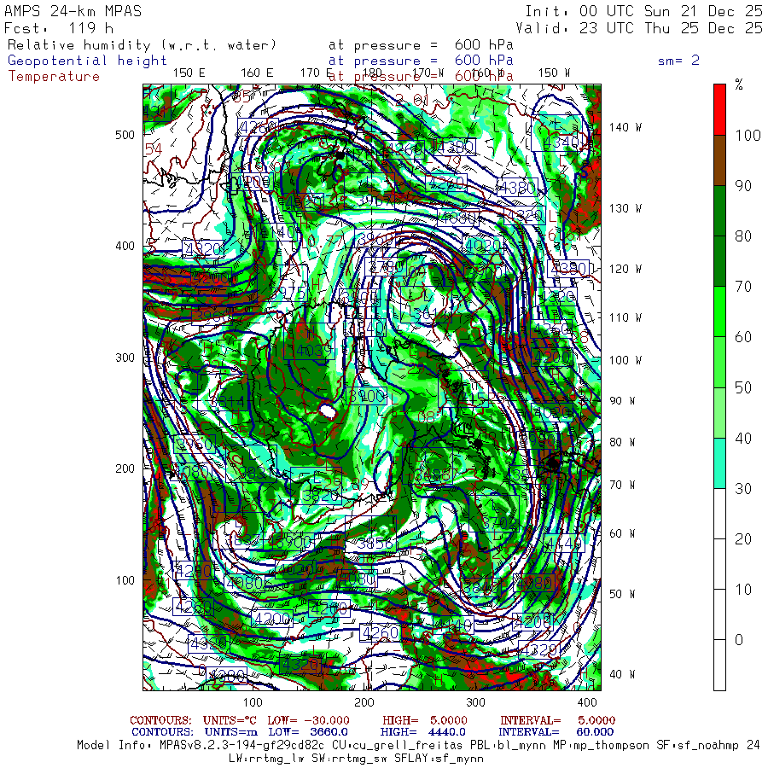
Task: Click the 'Valid: 23 UTC Thu 25 Dec 25' line
Action: (x=643, y=27)
